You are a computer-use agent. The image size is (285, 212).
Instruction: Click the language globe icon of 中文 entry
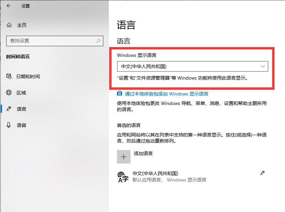[123, 177]
